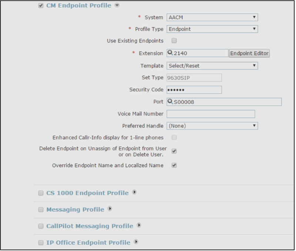
Task: Open the Profile Type dropdown
Action: point(212,29)
